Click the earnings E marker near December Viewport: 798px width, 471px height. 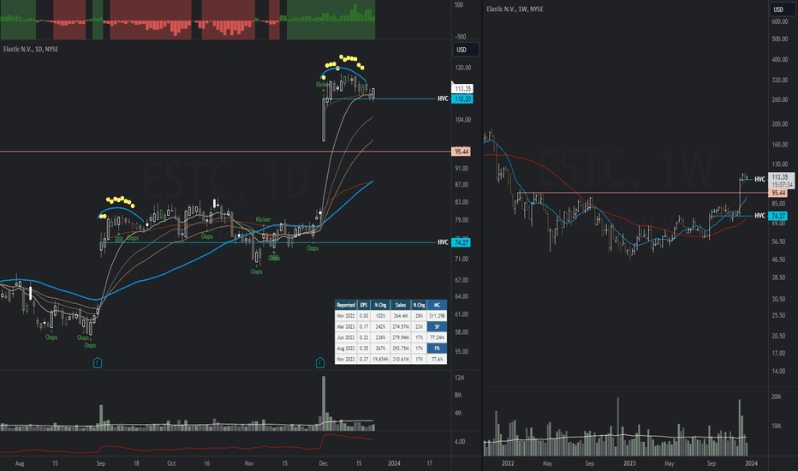click(320, 362)
